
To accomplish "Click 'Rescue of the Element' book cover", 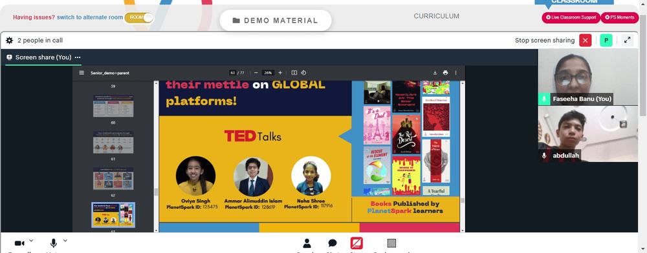I will tap(377, 165).
